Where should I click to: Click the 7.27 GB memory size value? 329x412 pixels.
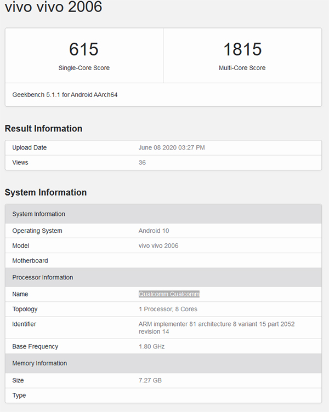[x=150, y=380]
